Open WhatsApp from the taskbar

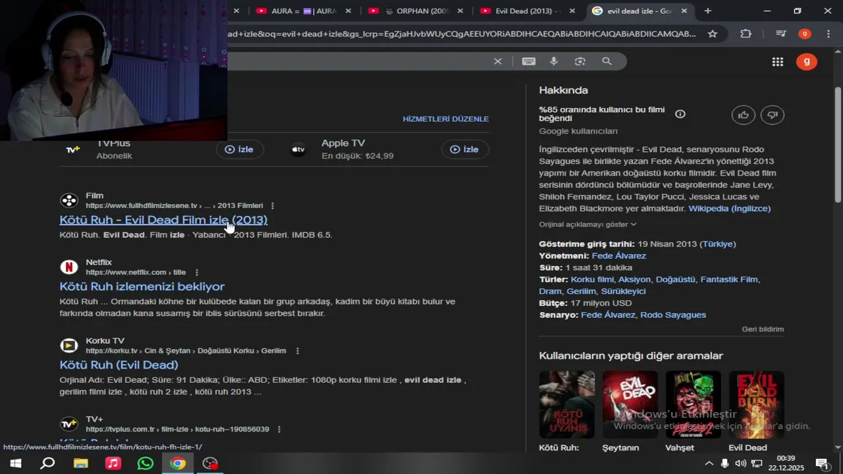tap(145, 463)
